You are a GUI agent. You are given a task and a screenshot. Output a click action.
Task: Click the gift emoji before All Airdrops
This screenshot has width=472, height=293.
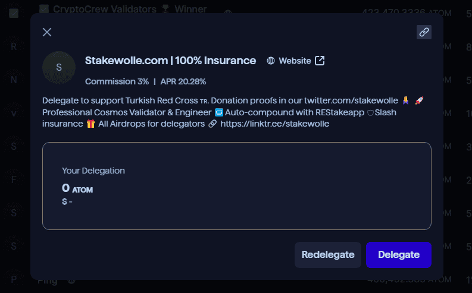90,124
